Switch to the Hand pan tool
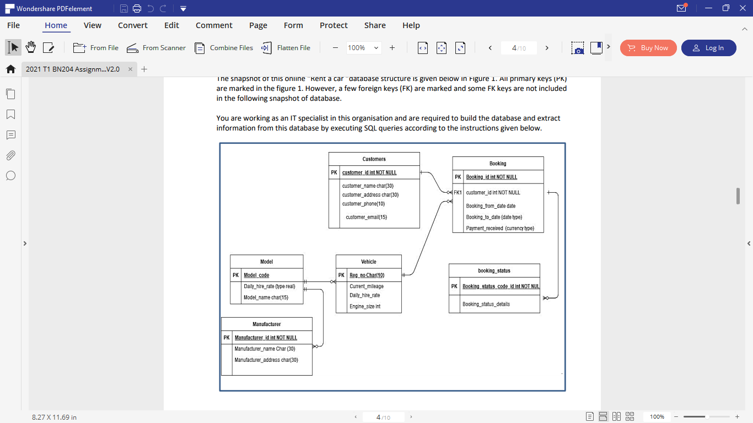 [31, 48]
